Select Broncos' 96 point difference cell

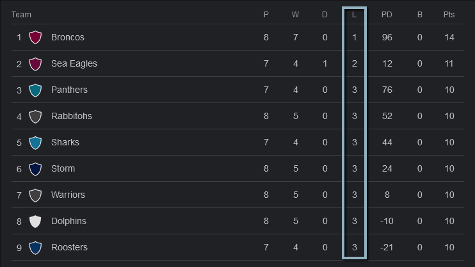pyautogui.click(x=387, y=37)
